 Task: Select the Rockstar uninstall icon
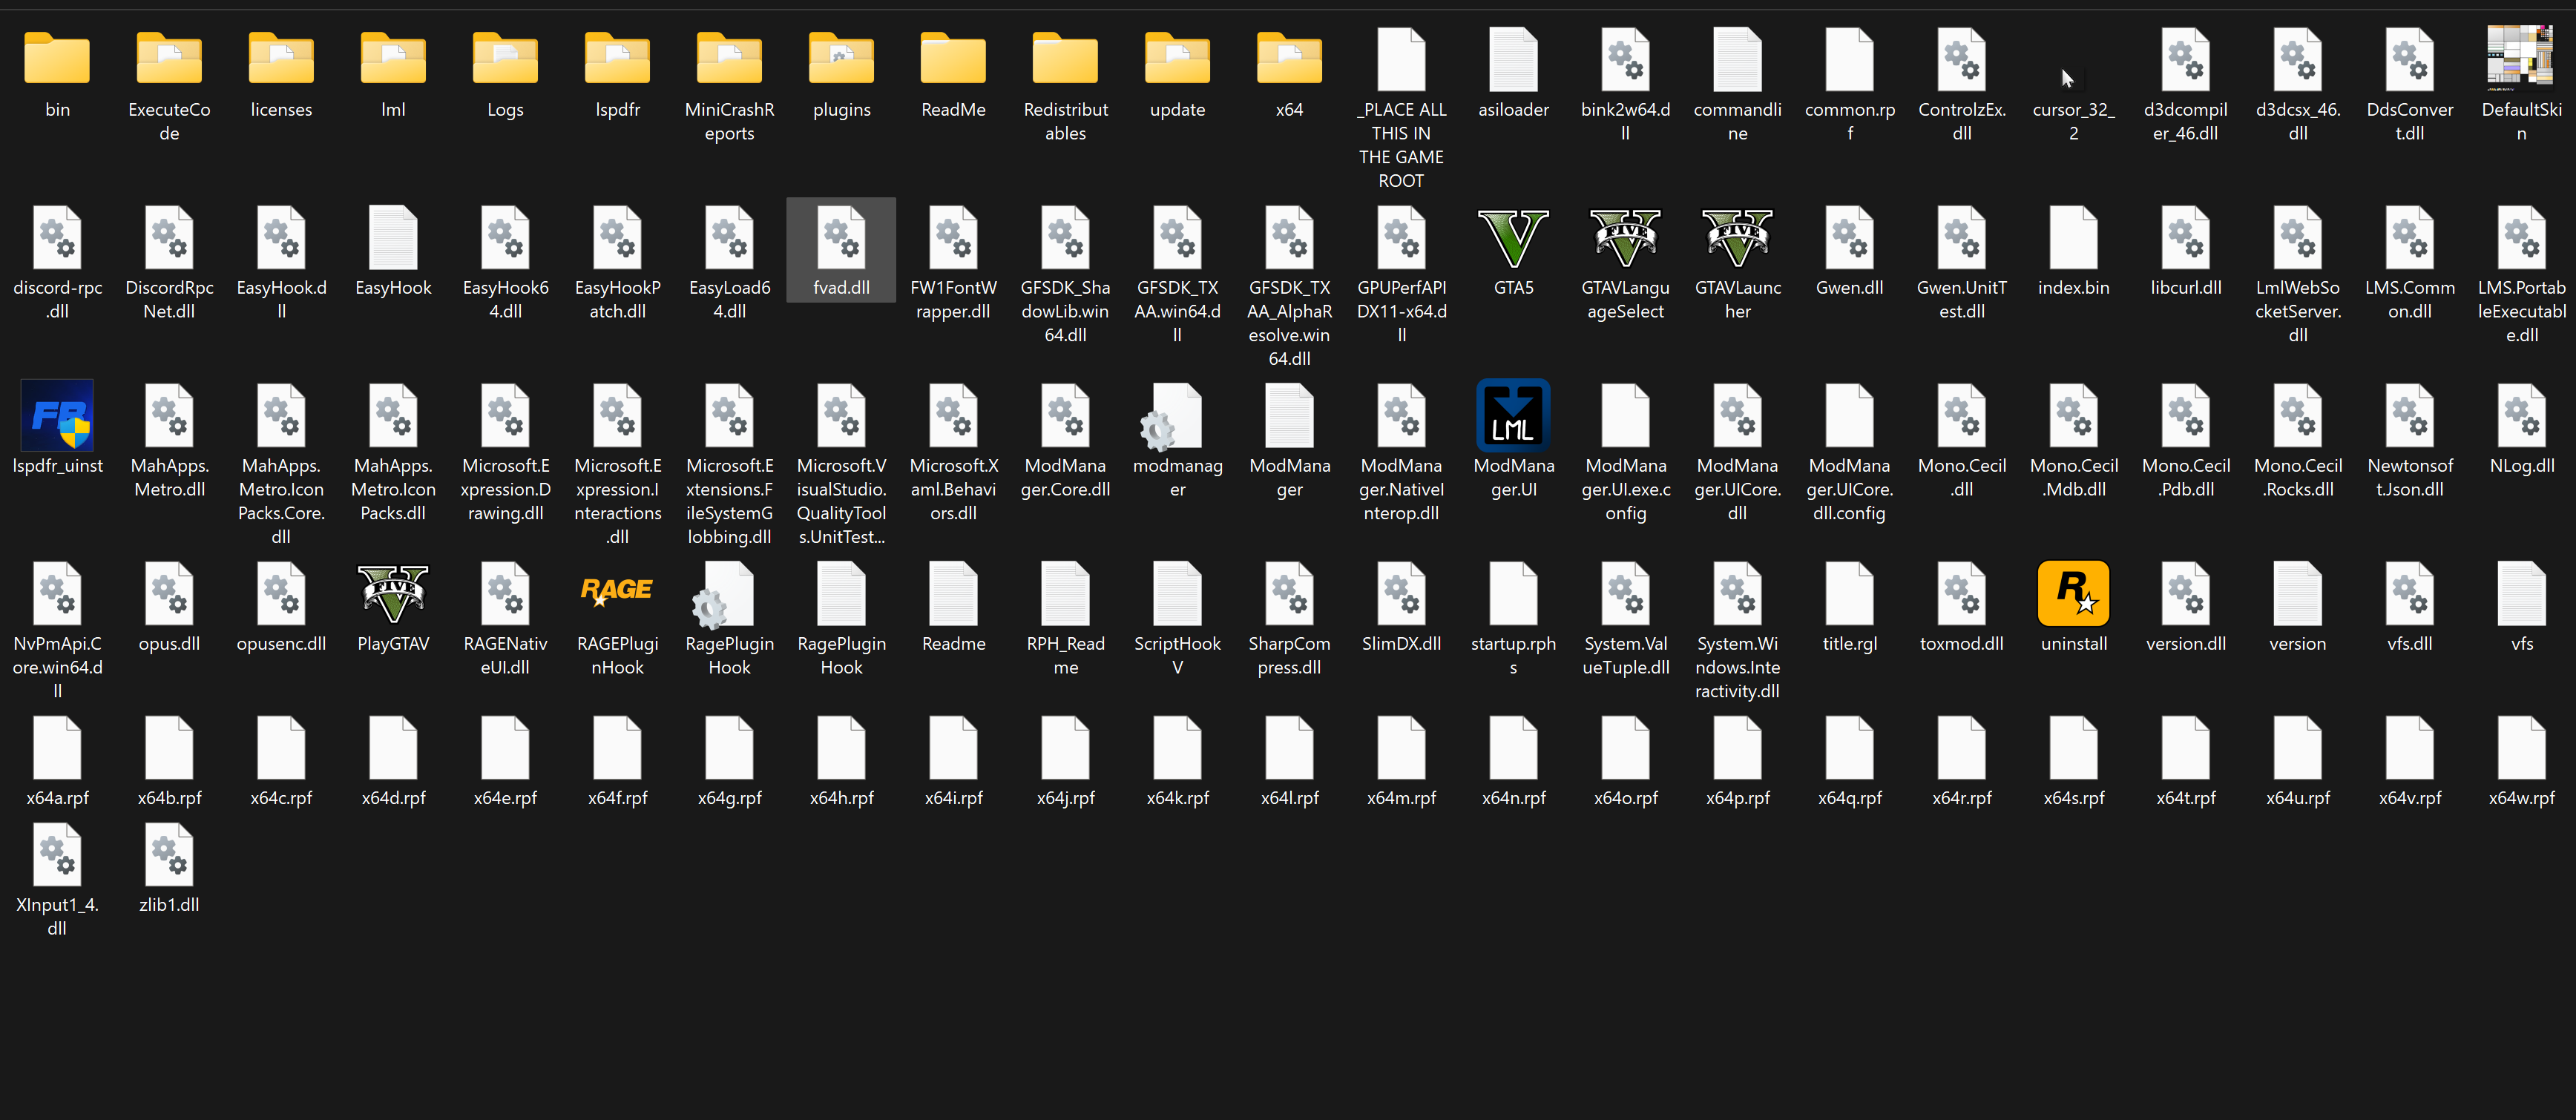click(2073, 596)
